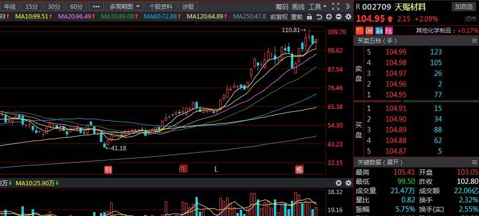Click the undo arrow in chart toolbar
479x216 pixels.
pyautogui.click(x=319, y=17)
